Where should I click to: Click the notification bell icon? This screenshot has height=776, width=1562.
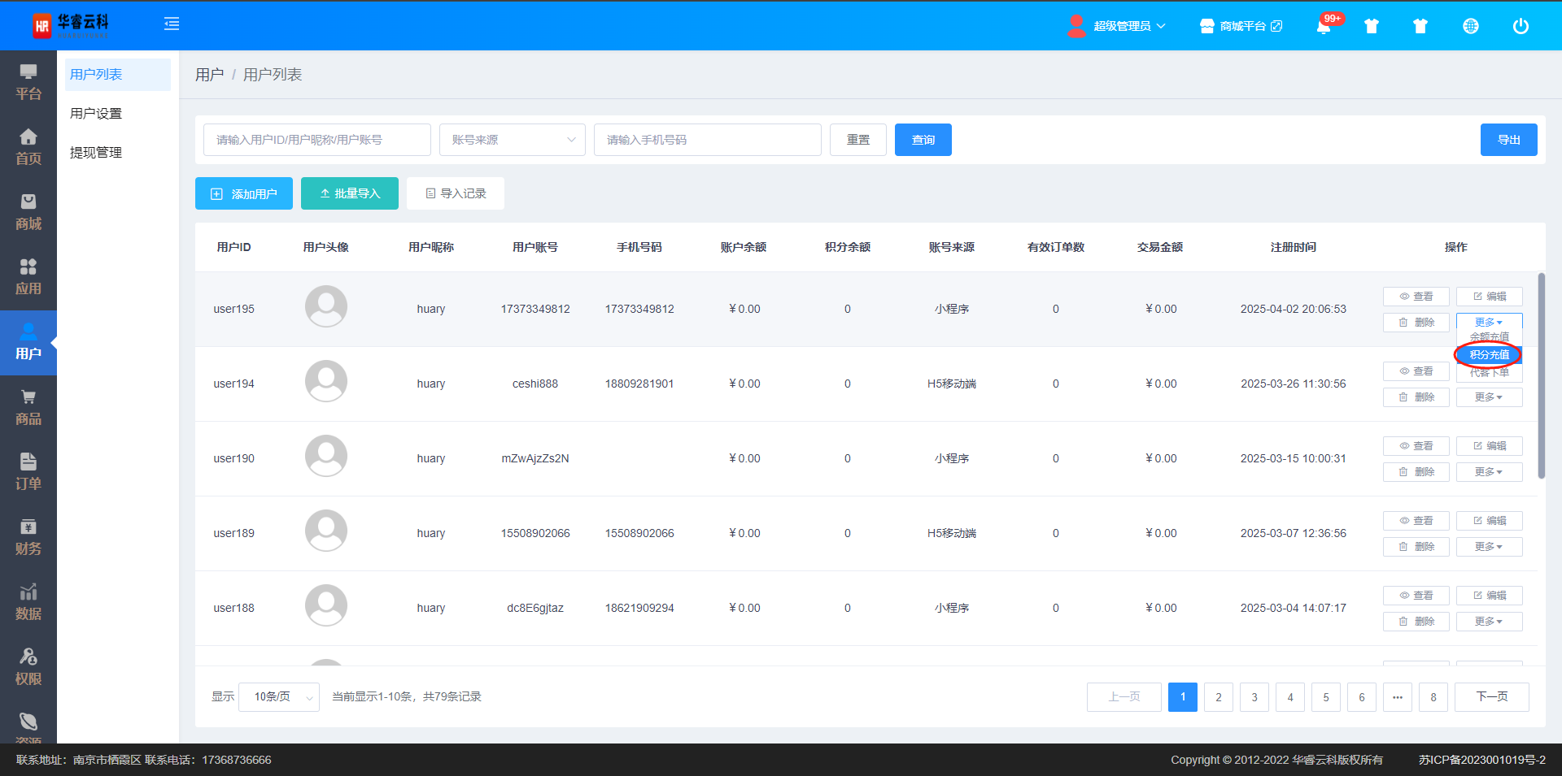tap(1324, 26)
